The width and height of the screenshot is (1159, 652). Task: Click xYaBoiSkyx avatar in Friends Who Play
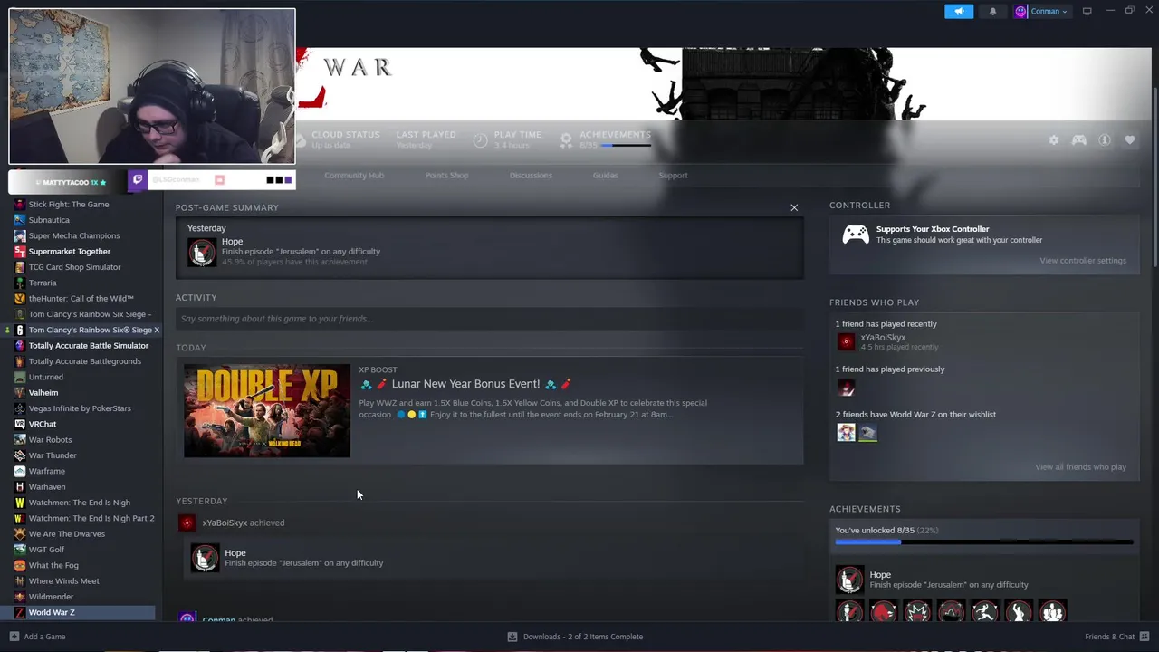coord(846,341)
